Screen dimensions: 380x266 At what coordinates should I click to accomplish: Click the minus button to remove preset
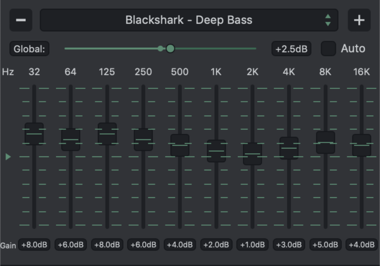click(x=21, y=20)
